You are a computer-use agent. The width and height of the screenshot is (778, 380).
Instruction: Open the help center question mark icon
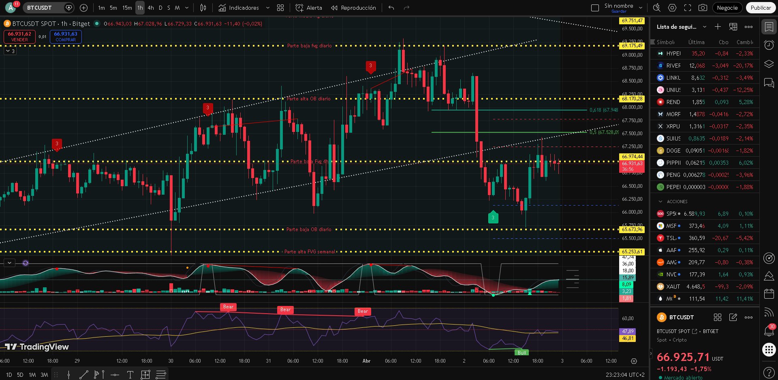coord(769,372)
